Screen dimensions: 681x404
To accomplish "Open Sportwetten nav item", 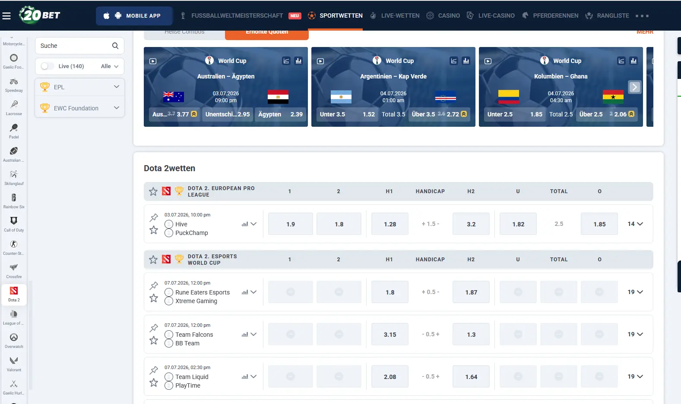I will pos(335,16).
